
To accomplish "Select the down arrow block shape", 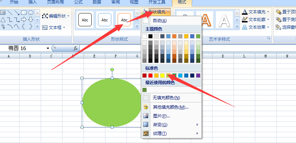I will coord(31,19).
